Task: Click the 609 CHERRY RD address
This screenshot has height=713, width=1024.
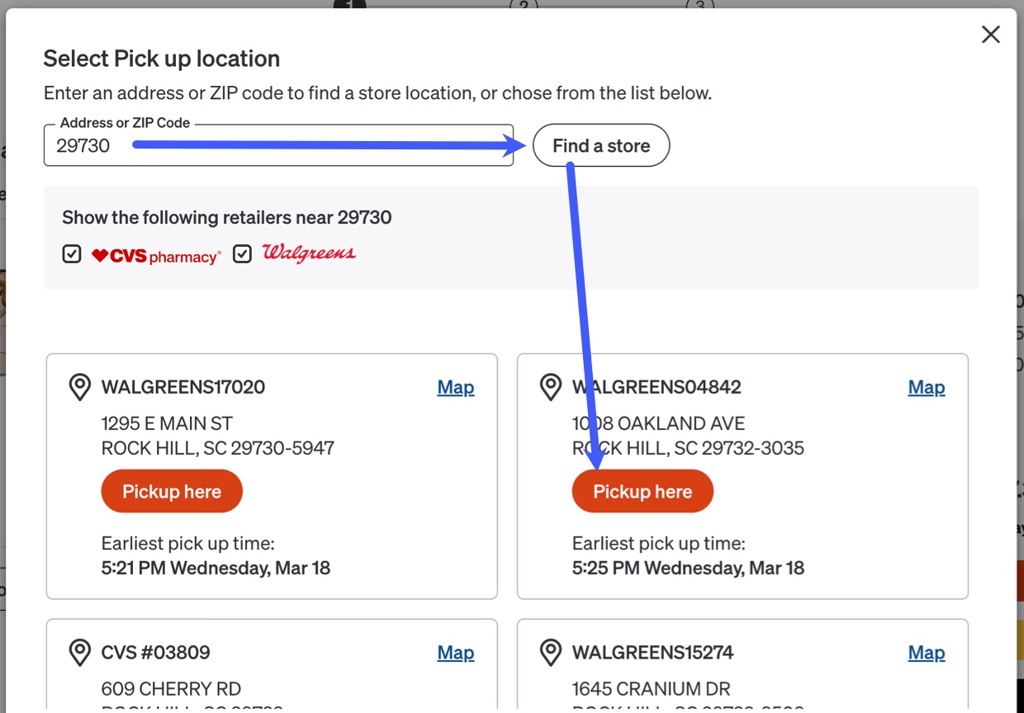Action: coord(172,688)
